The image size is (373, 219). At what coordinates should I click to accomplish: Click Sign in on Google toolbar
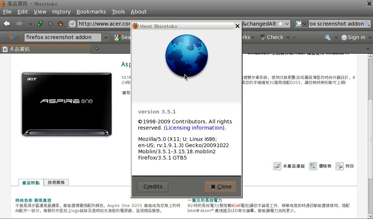pyautogui.click(x=353, y=37)
